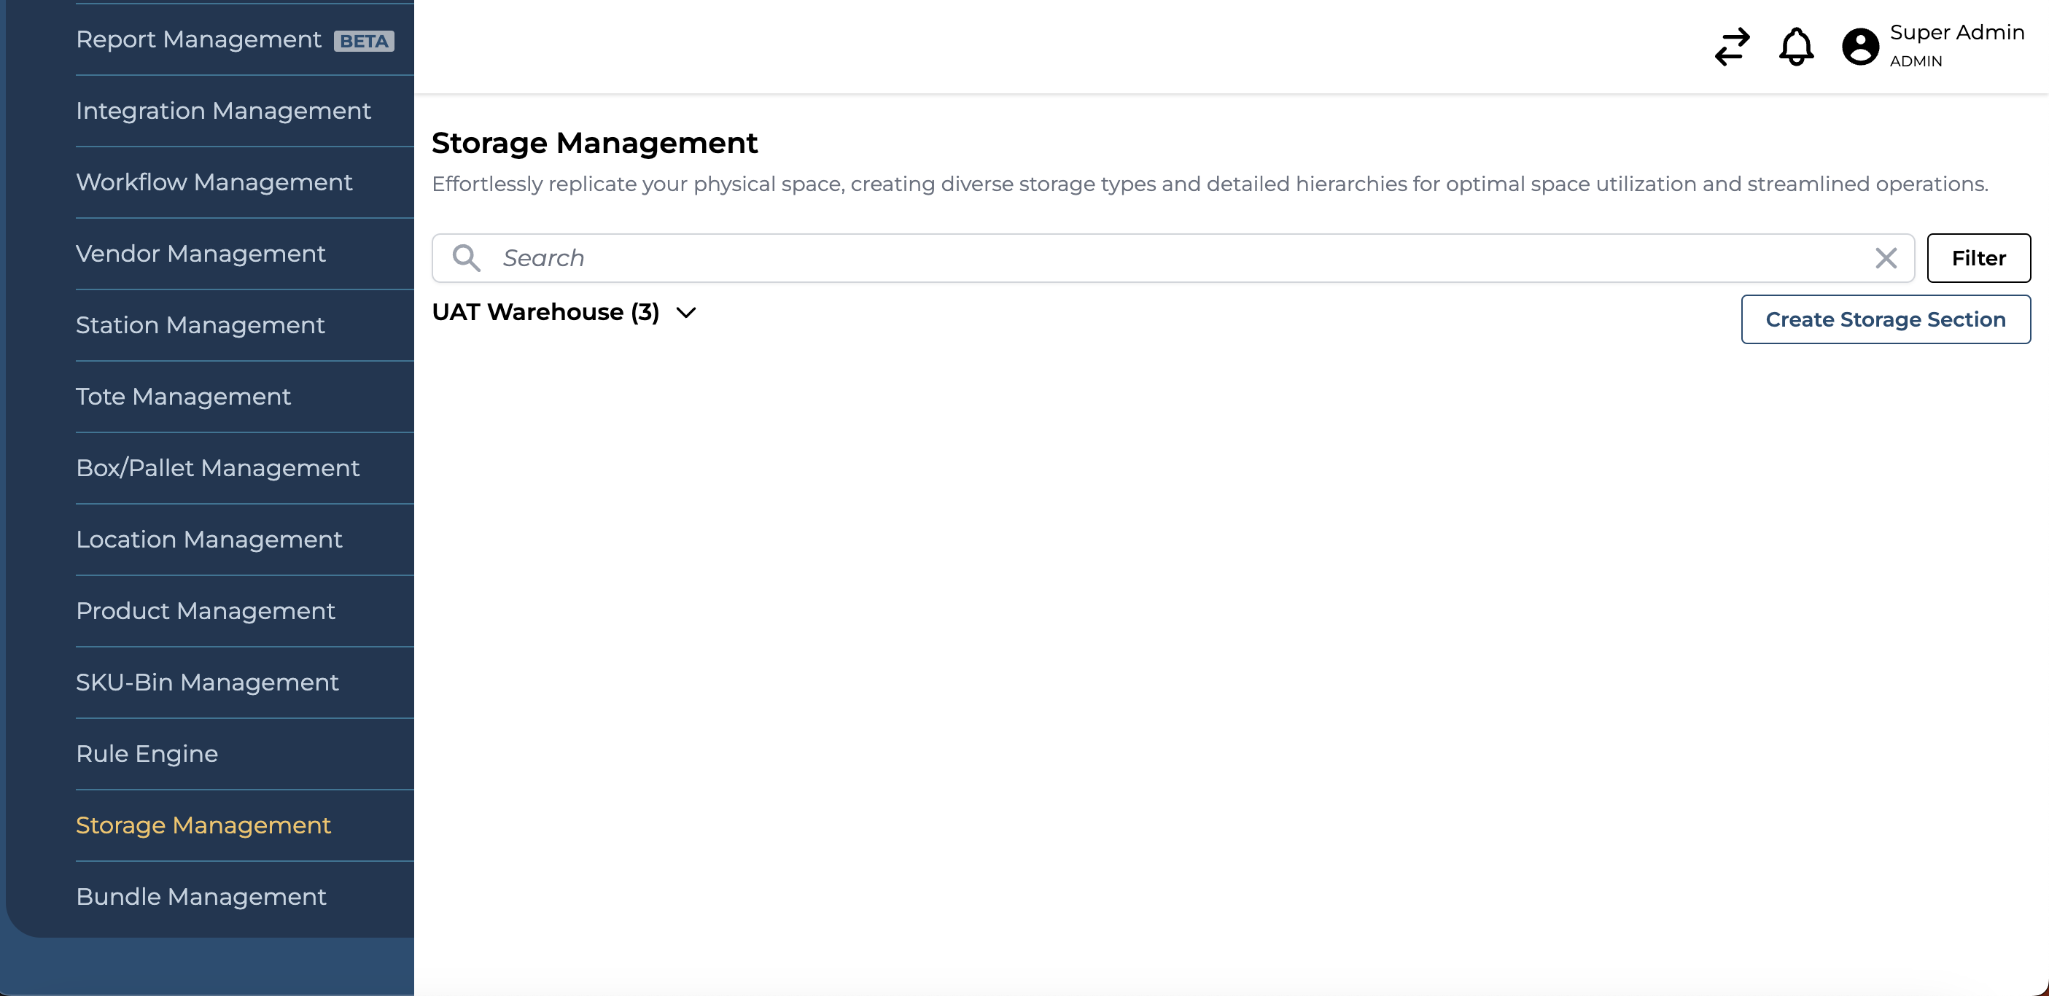Click the swap arrows icon in header
This screenshot has width=2049, height=996.
[x=1732, y=47]
